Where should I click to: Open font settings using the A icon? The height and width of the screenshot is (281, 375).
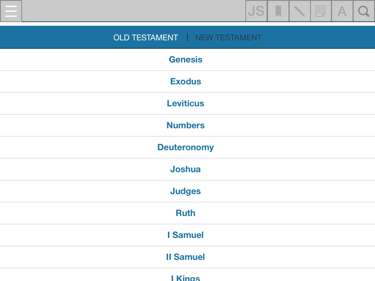pos(342,11)
